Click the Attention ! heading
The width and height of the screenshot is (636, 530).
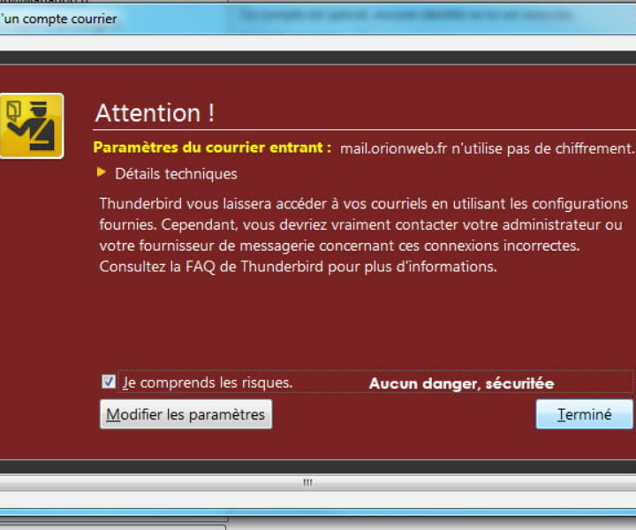click(155, 113)
